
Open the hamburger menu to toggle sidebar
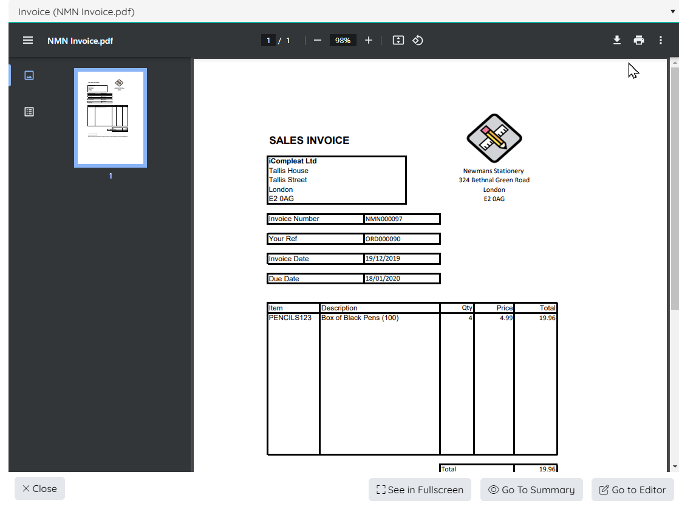pos(28,40)
